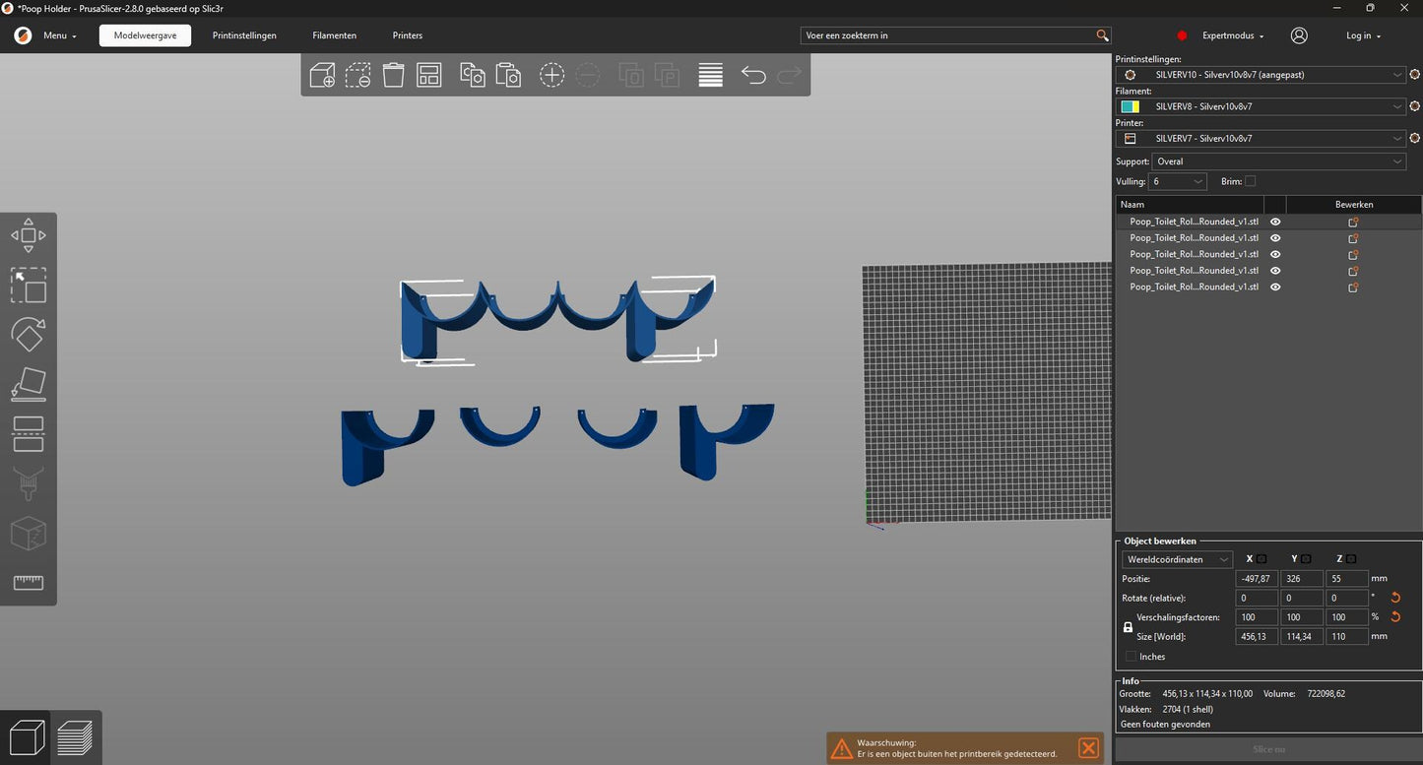Click the Add object icon in toolbar

coord(322,75)
